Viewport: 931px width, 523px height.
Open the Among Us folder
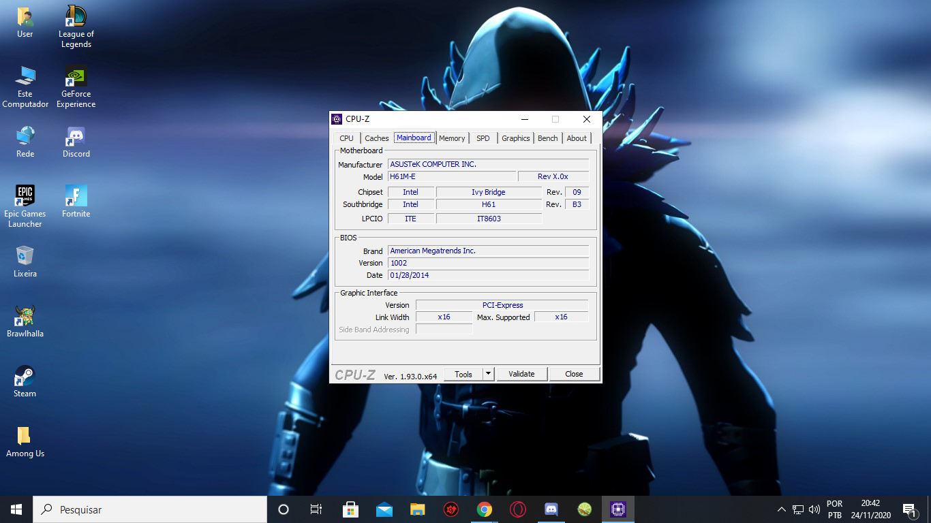25,441
